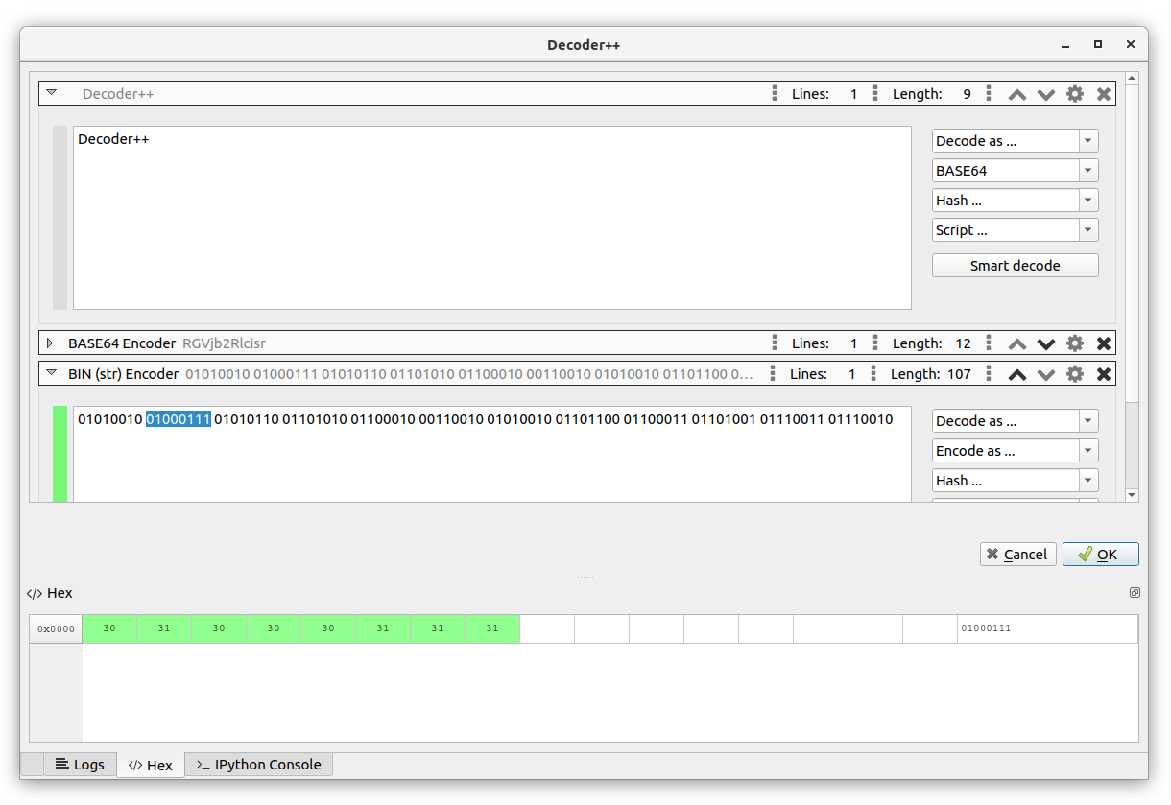Screen dimensions: 1171x805
Task: Open 'Decode as ...' dropdown in BIN frame
Action: 1015,420
